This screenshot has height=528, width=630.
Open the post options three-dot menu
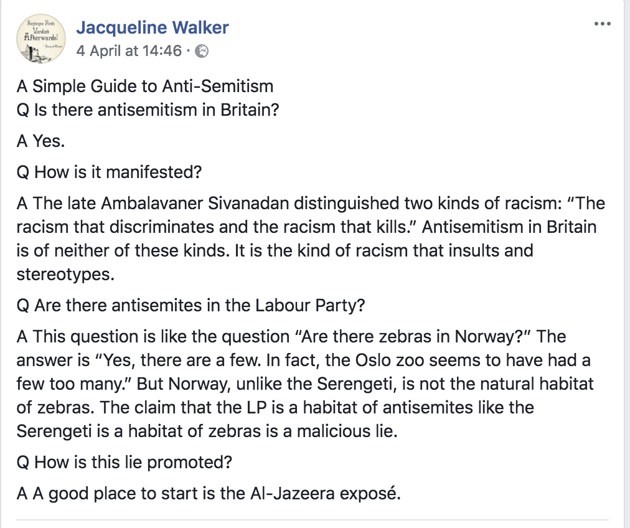coord(603,24)
